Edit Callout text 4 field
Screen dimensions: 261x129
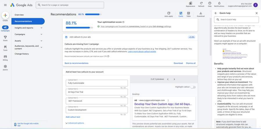point(97,110)
